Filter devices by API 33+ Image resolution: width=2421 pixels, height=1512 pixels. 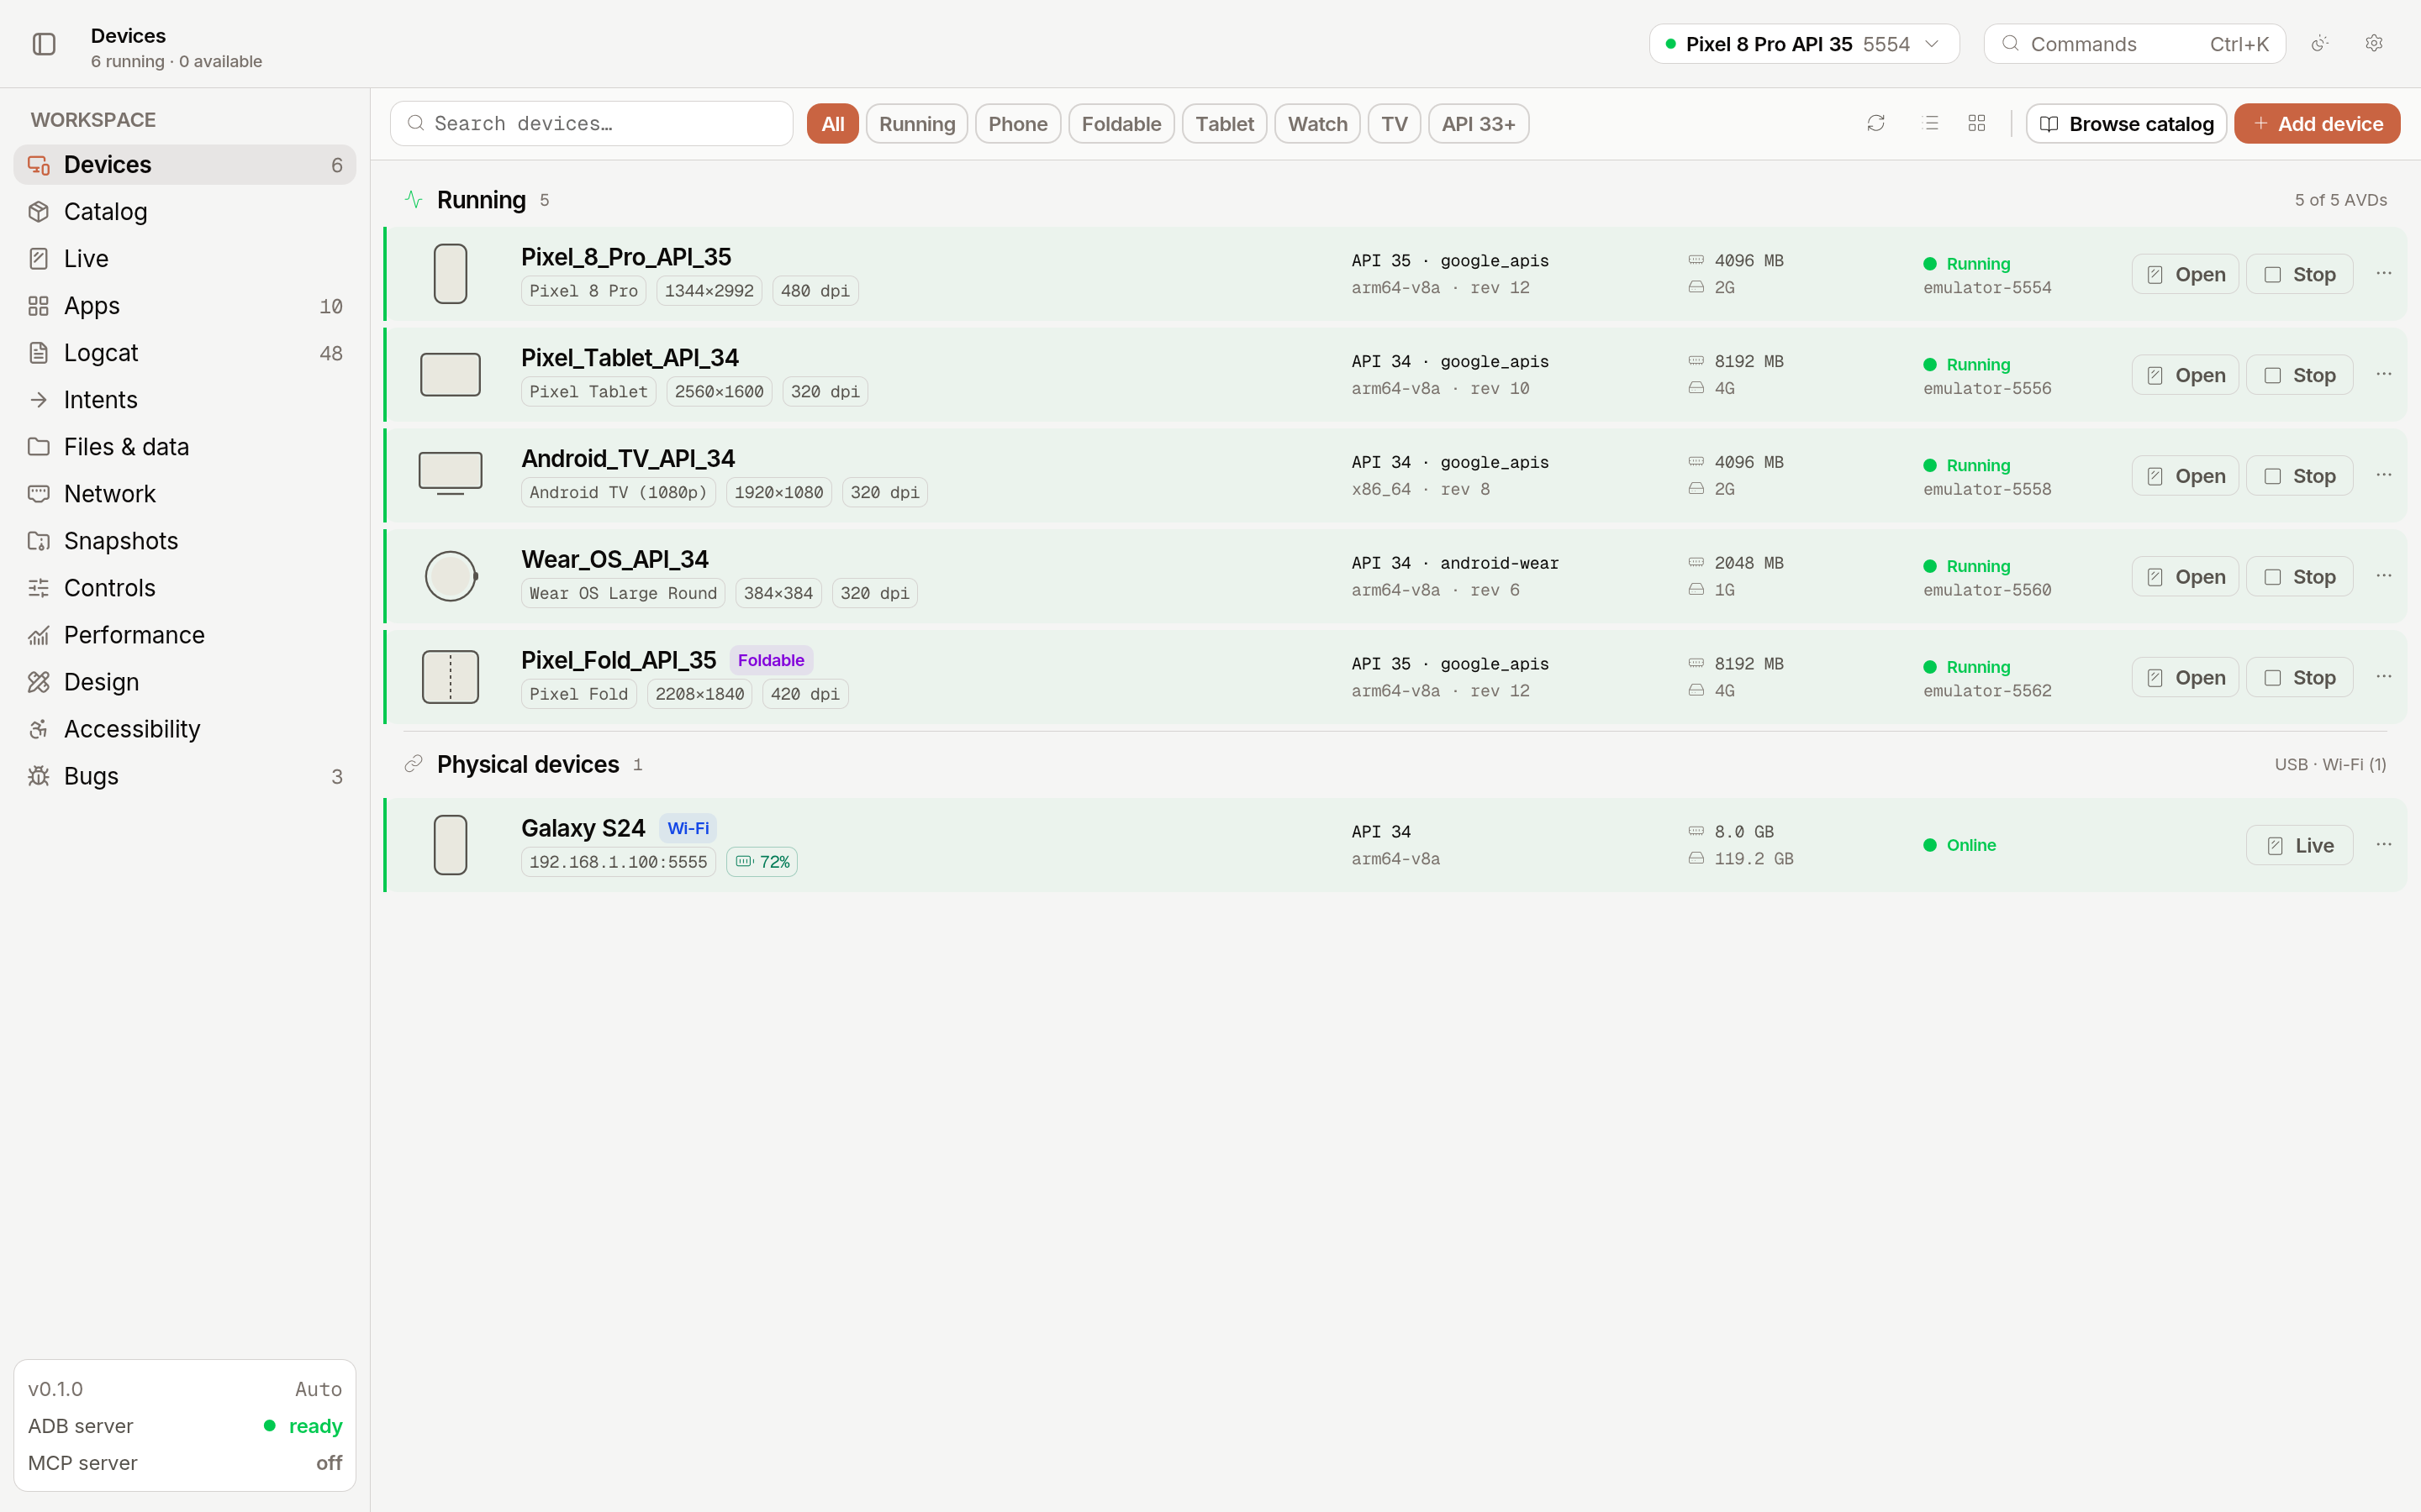click(x=1479, y=123)
